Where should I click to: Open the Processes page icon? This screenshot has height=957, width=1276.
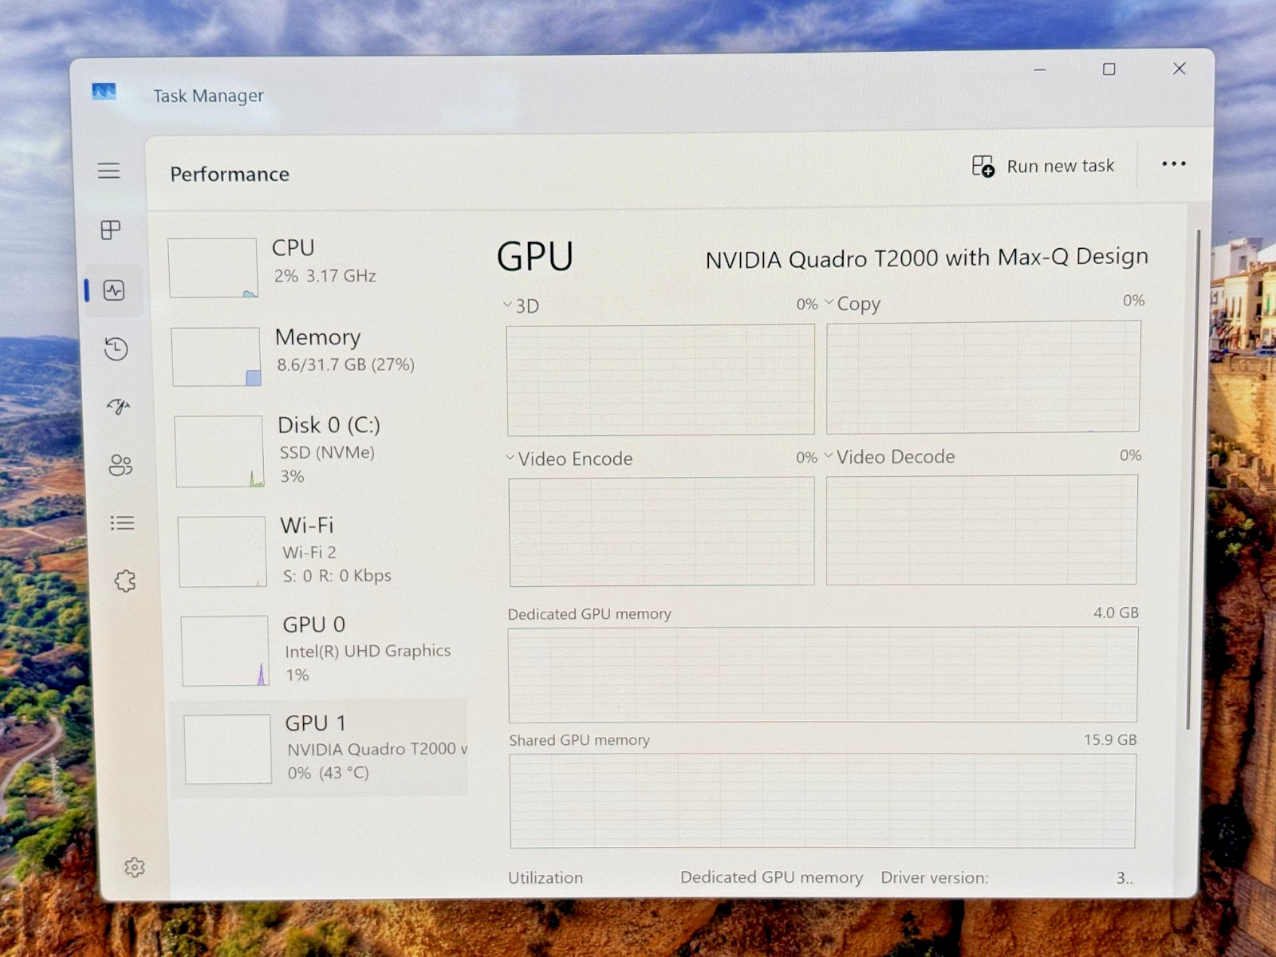point(111,230)
